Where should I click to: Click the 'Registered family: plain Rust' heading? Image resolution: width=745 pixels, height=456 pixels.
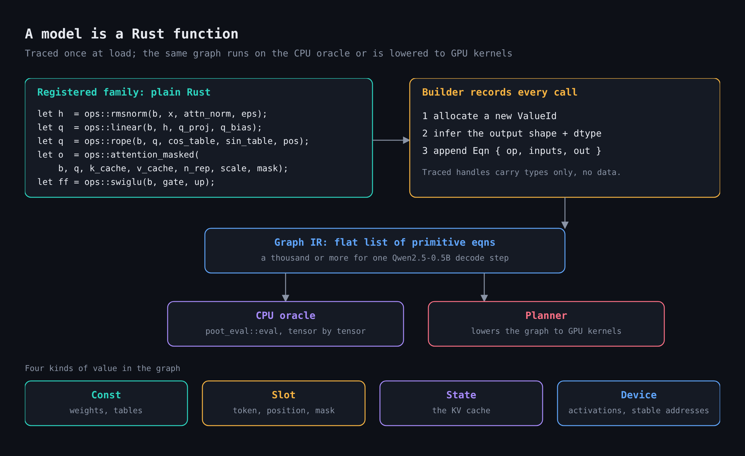coord(124,92)
